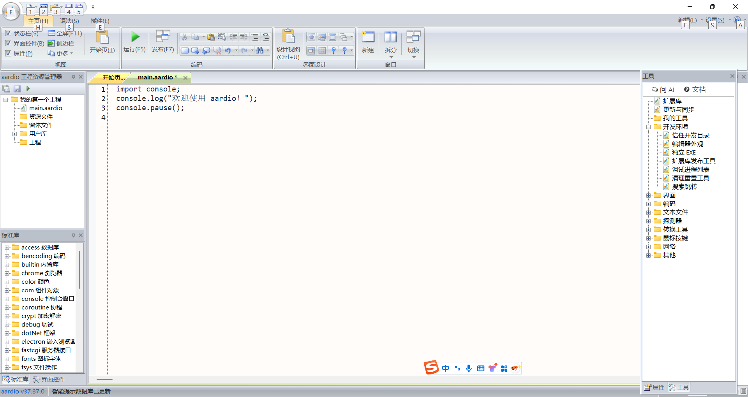This screenshot has width=748, height=397.
Task: Click the green Run (运行 F5) button
Action: [134, 41]
